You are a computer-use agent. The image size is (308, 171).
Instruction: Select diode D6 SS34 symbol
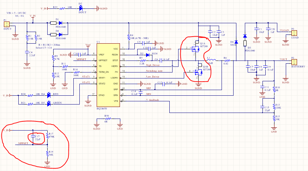(x=236, y=42)
